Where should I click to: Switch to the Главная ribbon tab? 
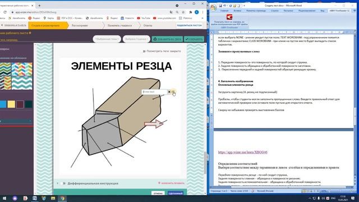(224, 11)
